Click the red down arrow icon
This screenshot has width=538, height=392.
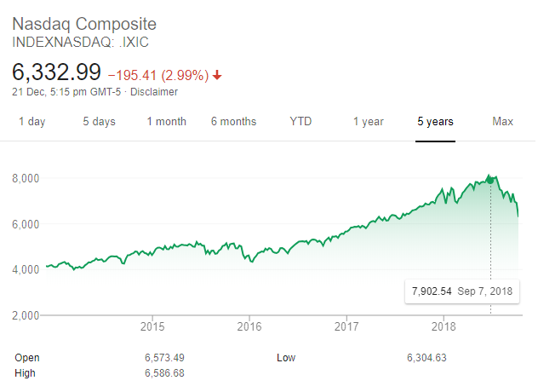point(217,75)
